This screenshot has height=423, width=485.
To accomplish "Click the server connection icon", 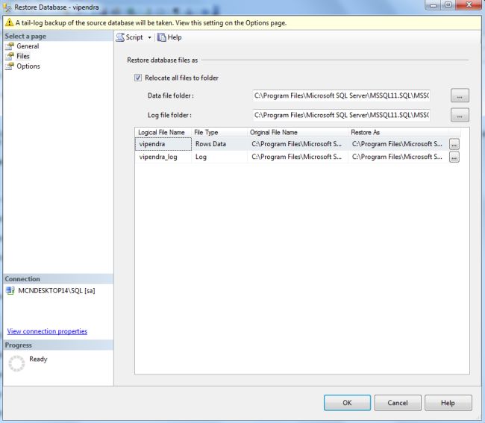I will click(x=10, y=291).
